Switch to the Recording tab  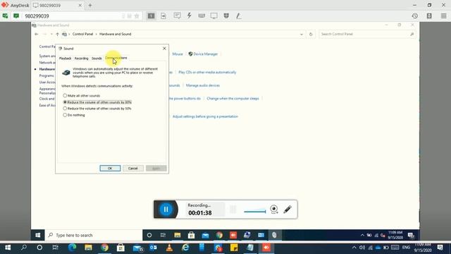click(x=82, y=58)
